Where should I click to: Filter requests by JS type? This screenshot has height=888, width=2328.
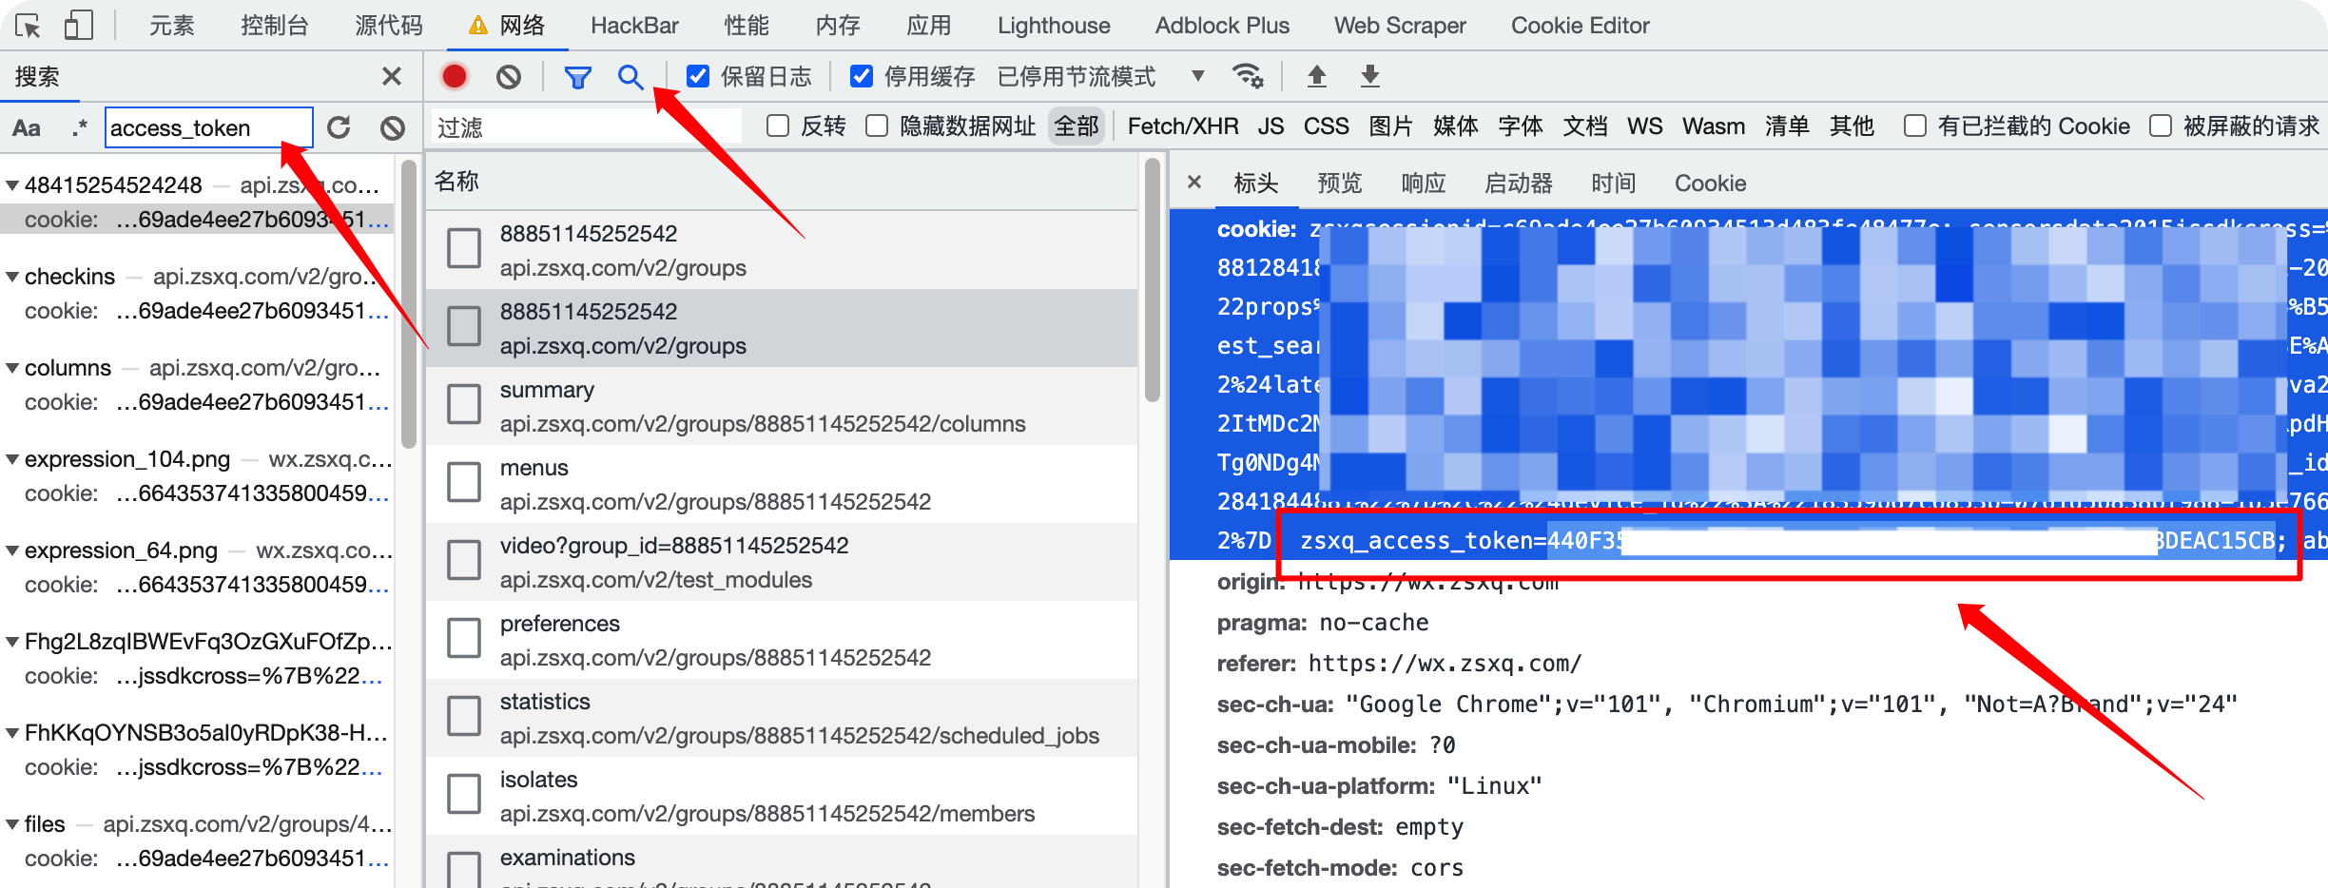1271,126
